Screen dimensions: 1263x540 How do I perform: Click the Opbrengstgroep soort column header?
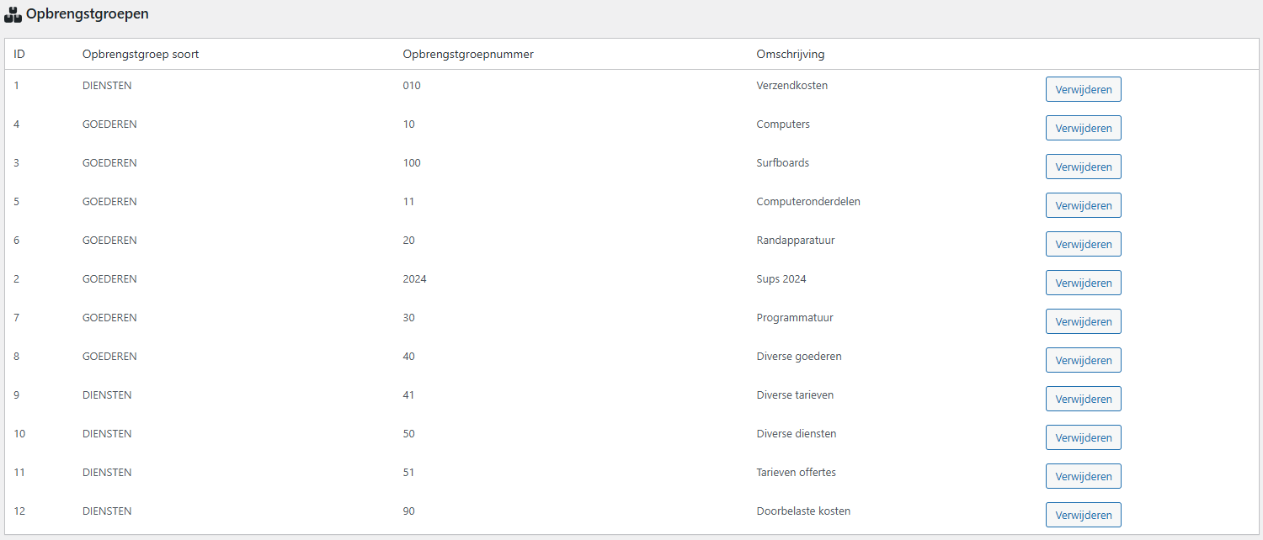(x=141, y=55)
